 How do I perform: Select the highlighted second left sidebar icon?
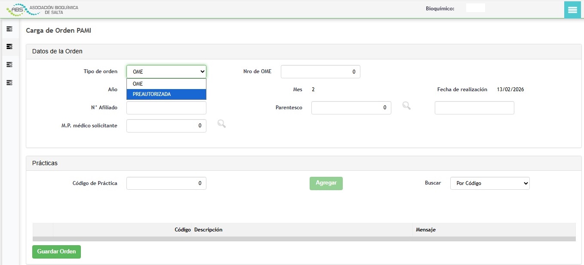point(9,46)
